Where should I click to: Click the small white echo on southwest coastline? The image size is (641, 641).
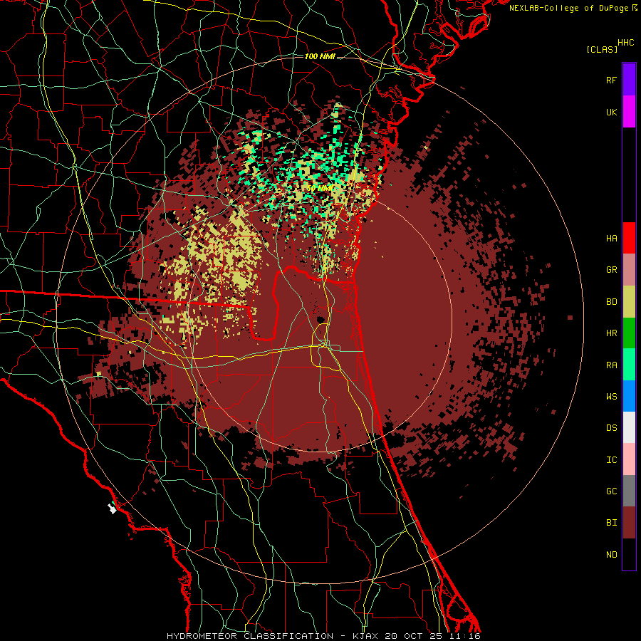pos(112,509)
